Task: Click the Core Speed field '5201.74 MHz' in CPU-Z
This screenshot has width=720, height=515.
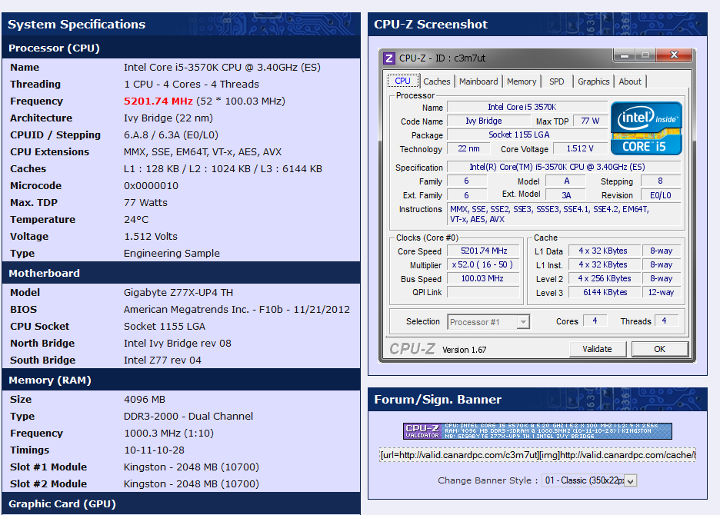Action: coord(484,251)
